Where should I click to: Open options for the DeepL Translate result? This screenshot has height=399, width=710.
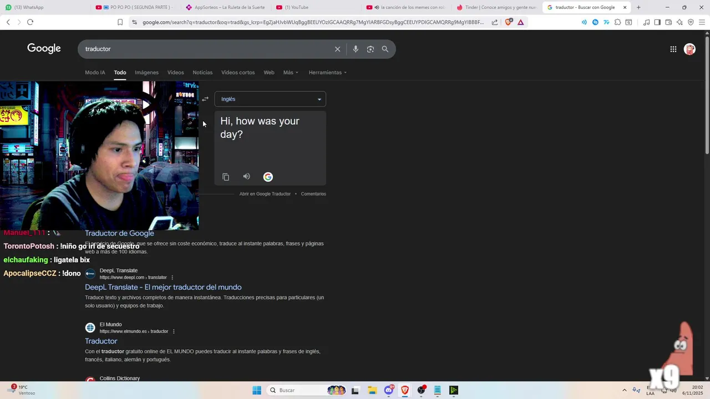[172, 278]
